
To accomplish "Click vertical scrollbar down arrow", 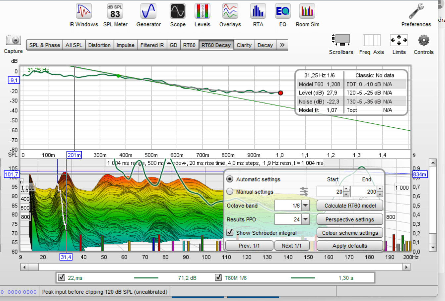I will click(433, 248).
